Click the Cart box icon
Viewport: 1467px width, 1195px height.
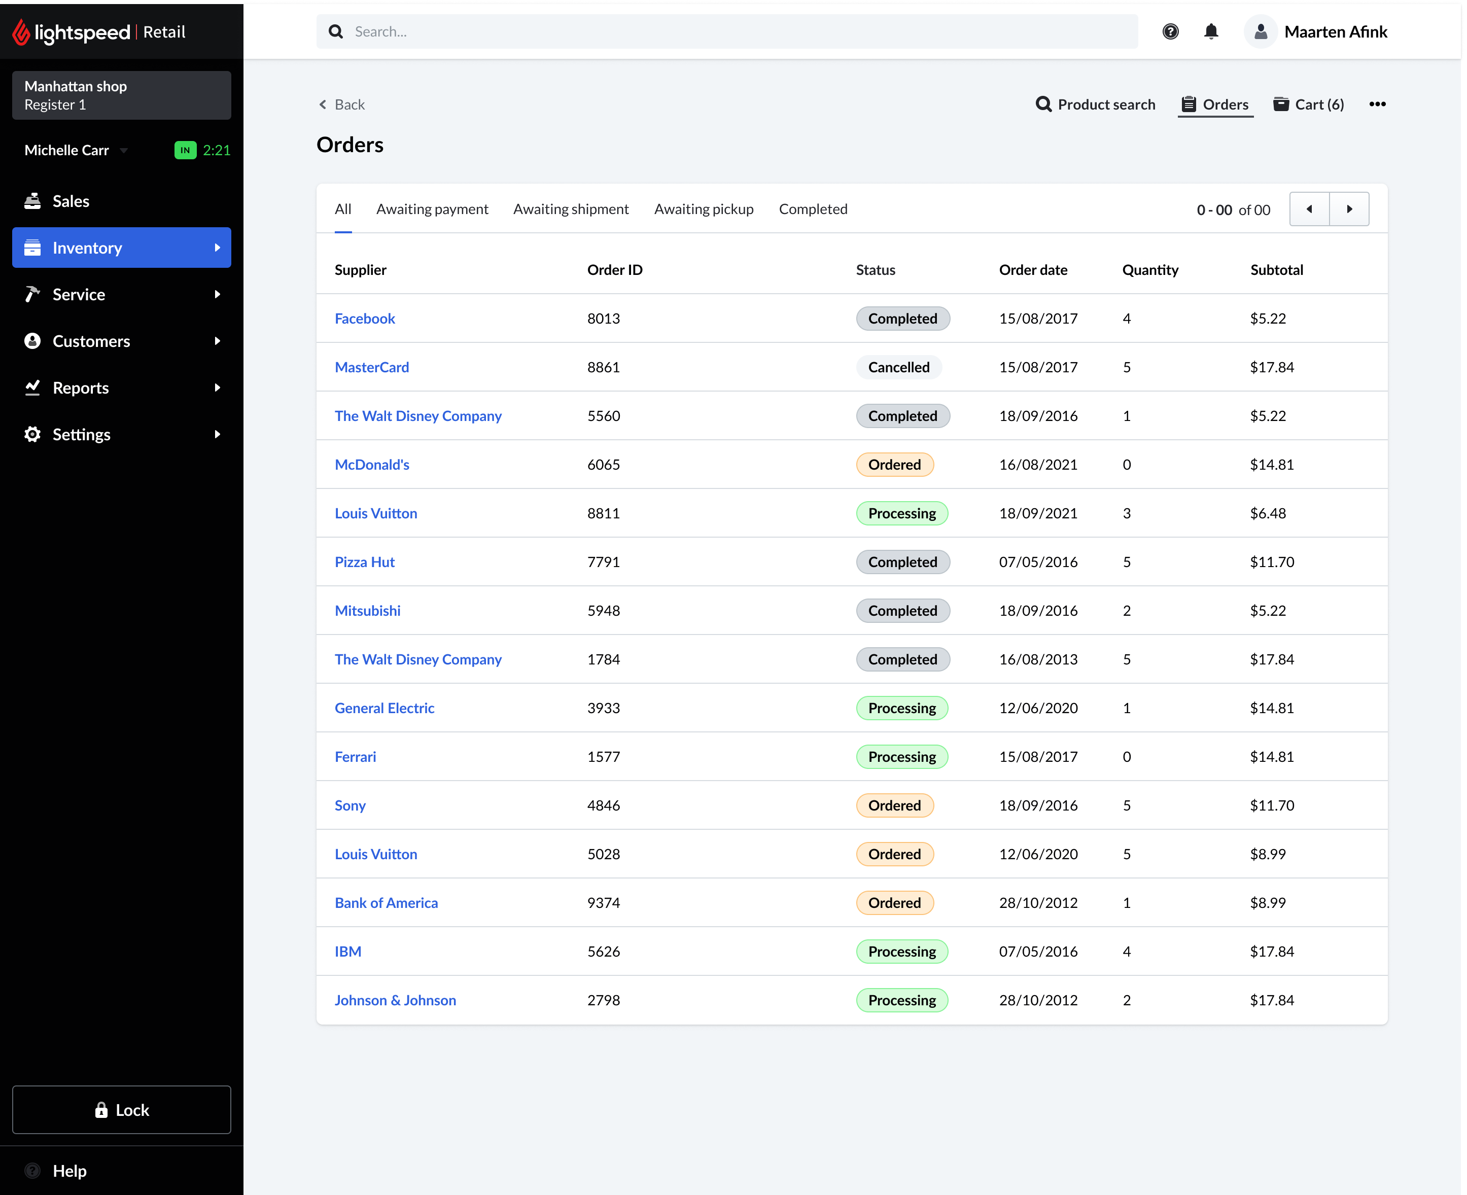coord(1280,104)
